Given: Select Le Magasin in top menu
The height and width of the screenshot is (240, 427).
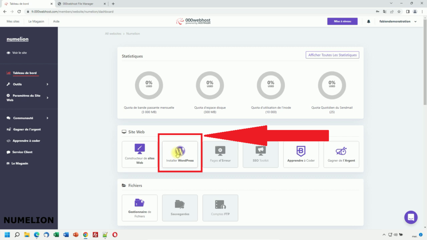Looking at the screenshot, I should (36, 21).
